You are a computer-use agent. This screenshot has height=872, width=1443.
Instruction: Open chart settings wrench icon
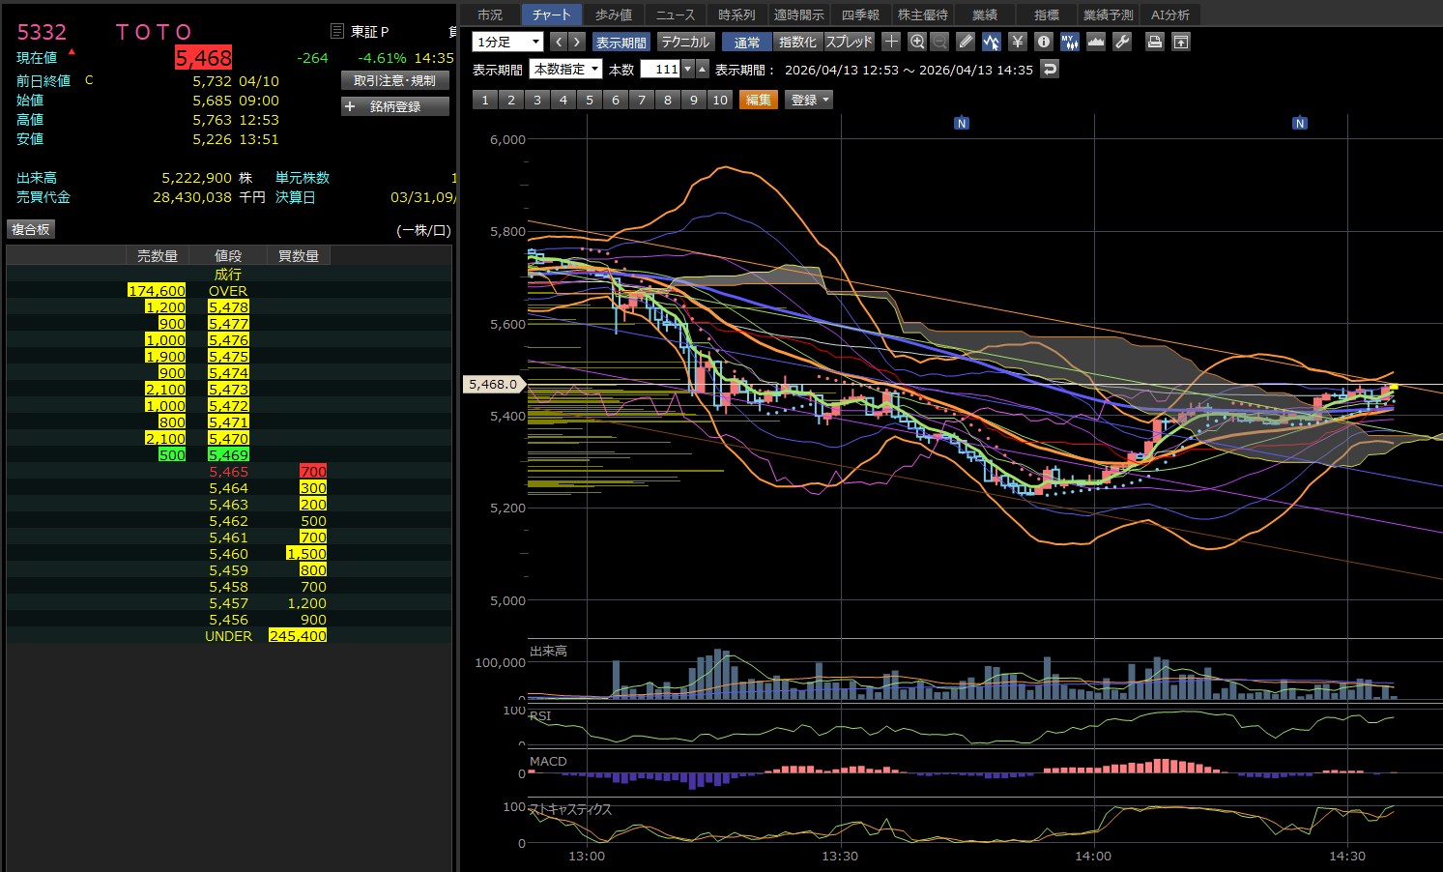(x=1121, y=42)
